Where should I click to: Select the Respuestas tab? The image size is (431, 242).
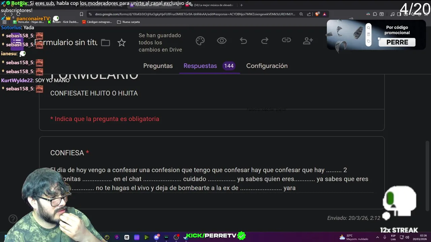(x=200, y=66)
